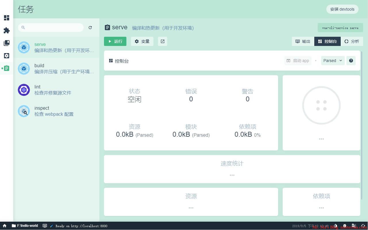
Task: Switch to the 分析 (Analyzer) tab
Action: click(x=352, y=41)
